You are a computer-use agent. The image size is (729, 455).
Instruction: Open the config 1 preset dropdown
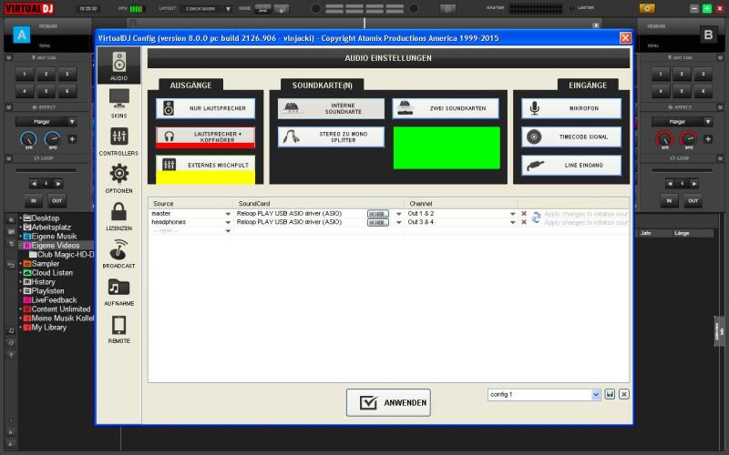pos(596,394)
